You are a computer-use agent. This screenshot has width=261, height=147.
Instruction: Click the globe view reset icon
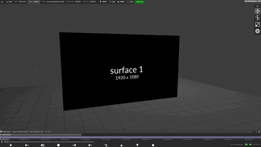click(257, 31)
